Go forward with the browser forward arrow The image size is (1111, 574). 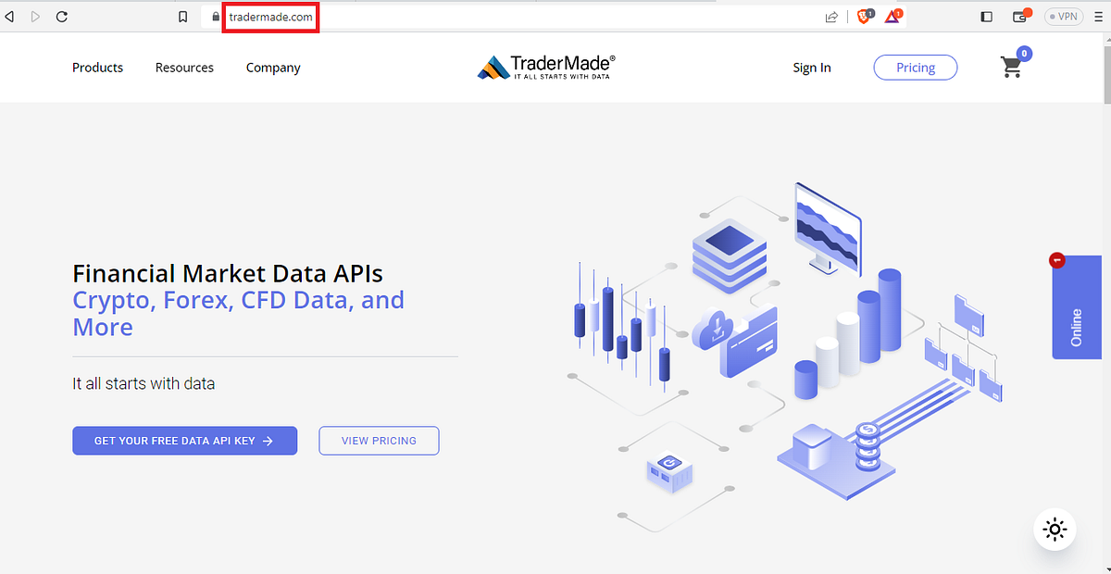pyautogui.click(x=36, y=17)
